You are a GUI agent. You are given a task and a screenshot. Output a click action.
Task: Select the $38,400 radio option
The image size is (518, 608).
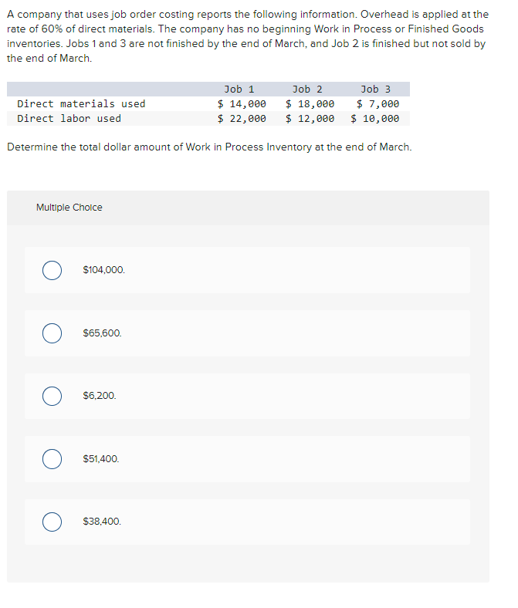(52, 522)
